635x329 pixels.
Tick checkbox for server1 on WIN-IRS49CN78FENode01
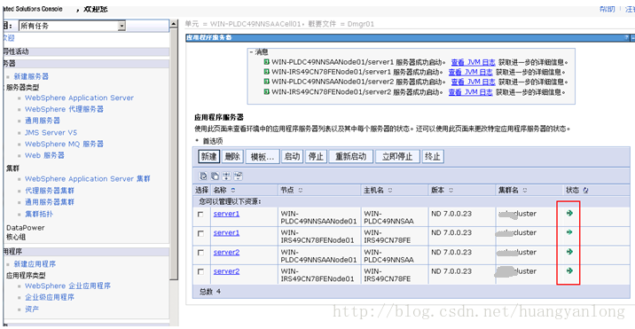[200, 233]
